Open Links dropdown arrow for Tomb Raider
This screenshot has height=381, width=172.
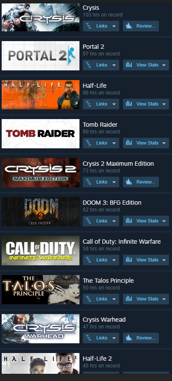(x=114, y=143)
